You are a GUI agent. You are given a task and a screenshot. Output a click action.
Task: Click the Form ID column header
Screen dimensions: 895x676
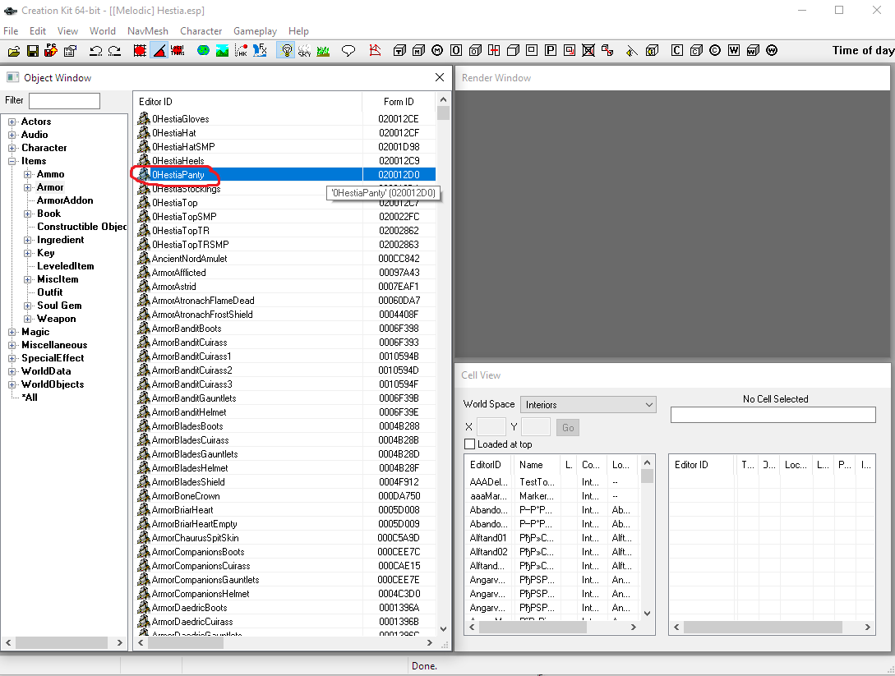tap(399, 102)
